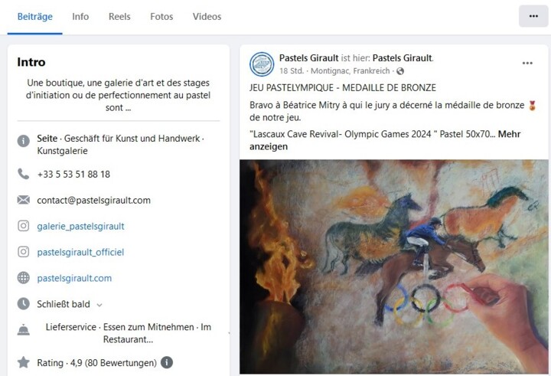Open the more options button beside tabs
Viewport: 551px width, 376px height.
point(533,16)
